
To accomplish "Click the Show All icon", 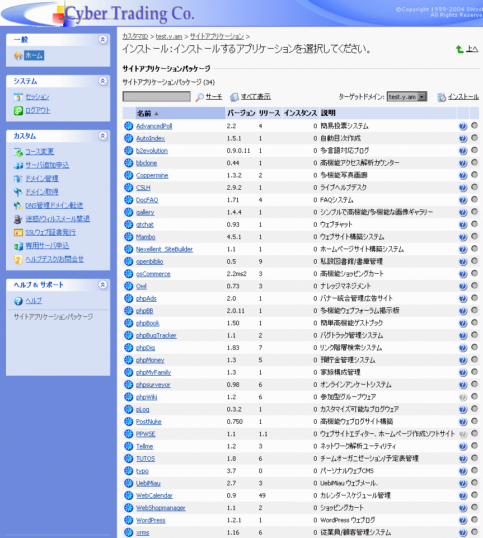I will (x=235, y=97).
